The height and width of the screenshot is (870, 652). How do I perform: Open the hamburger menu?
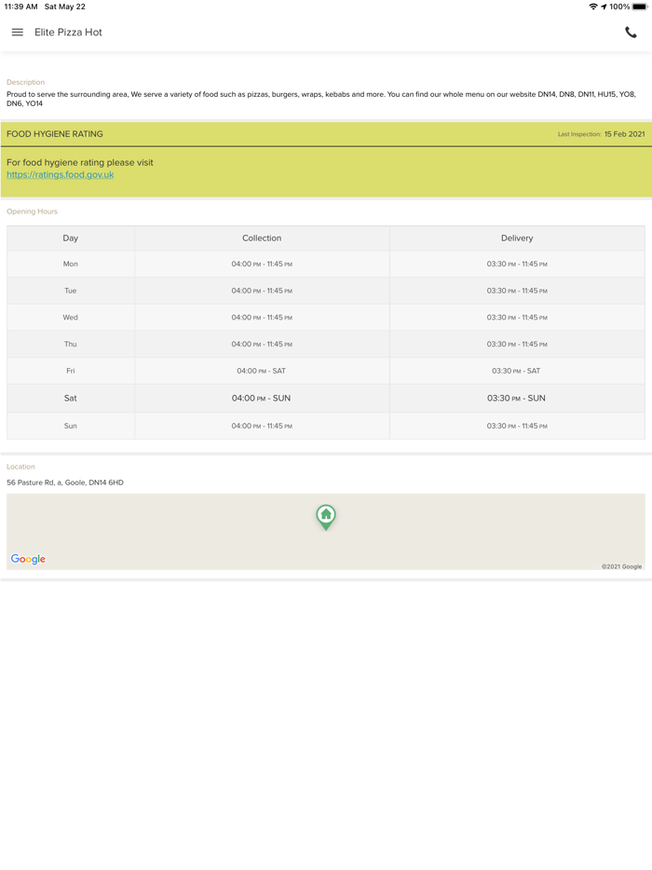[x=17, y=33]
